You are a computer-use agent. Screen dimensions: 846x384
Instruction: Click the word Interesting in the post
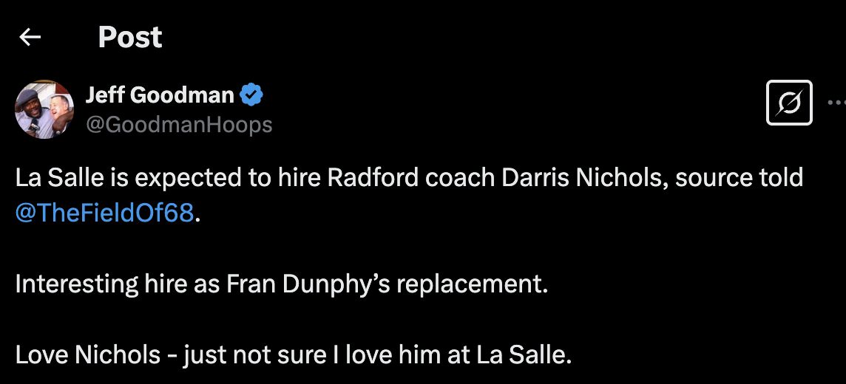[77, 284]
